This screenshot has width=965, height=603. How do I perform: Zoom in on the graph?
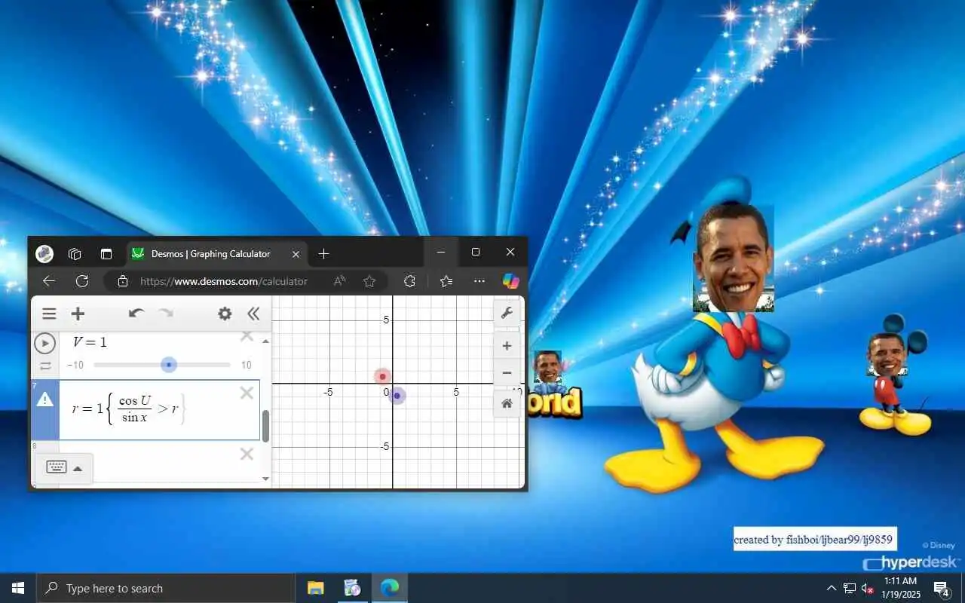[x=507, y=346]
